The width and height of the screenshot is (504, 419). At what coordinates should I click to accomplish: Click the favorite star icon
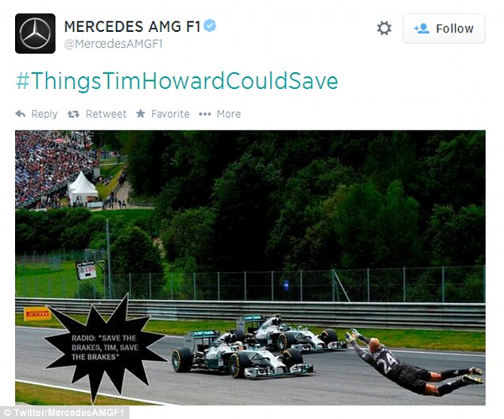click(141, 113)
